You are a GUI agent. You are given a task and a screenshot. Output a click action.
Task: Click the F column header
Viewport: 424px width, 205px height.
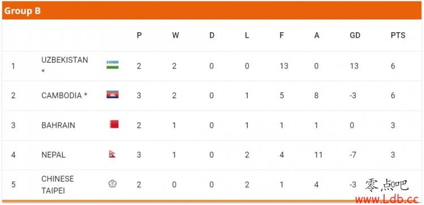[282, 36]
